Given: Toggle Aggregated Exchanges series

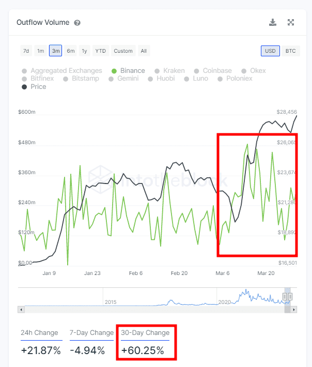Looking at the screenshot, I should pos(62,71).
